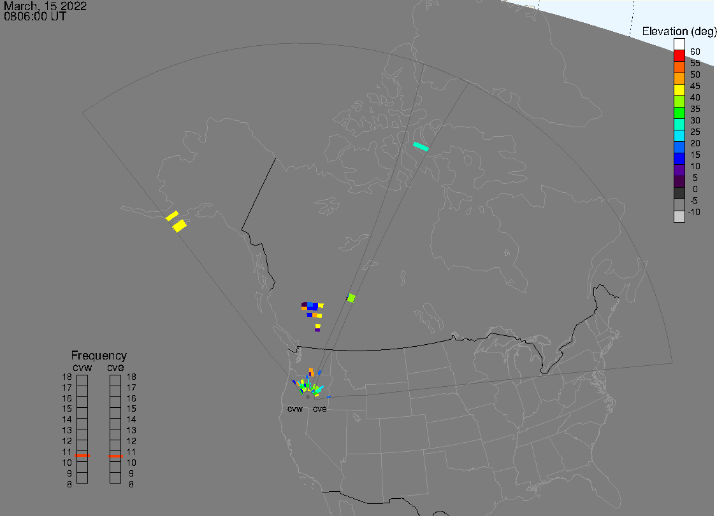717x516 pixels.
Task: Click the cluster of blue echoes north of the border
Action: [x=312, y=306]
